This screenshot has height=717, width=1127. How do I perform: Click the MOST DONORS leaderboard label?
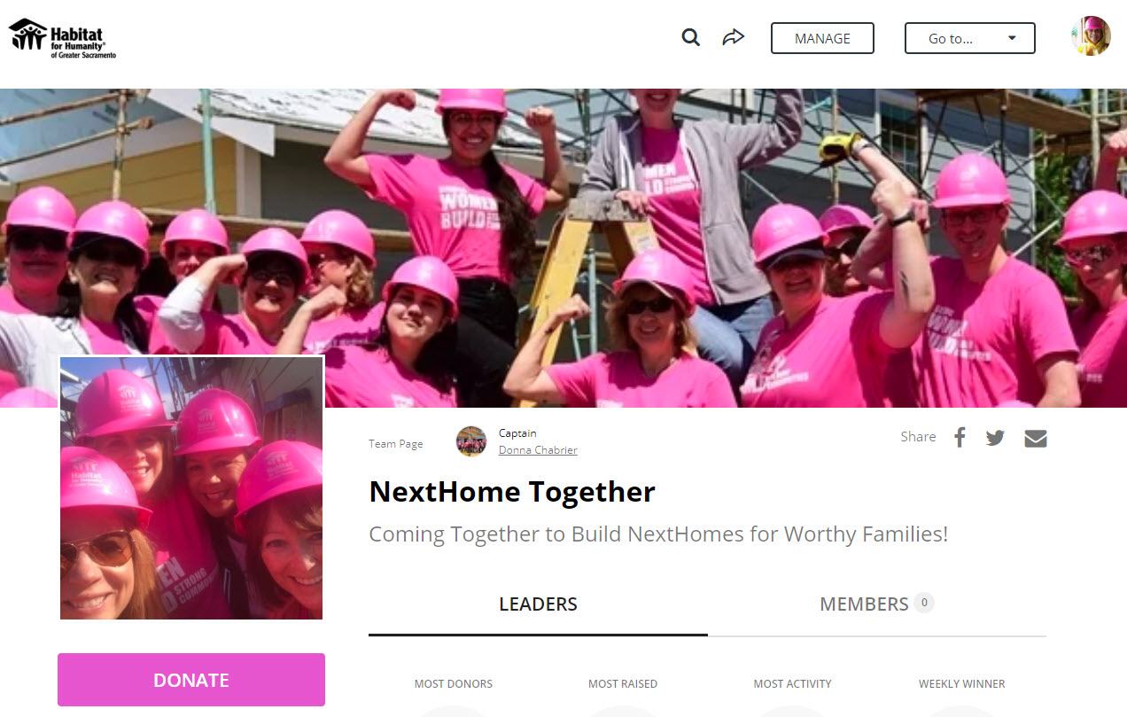pos(454,684)
